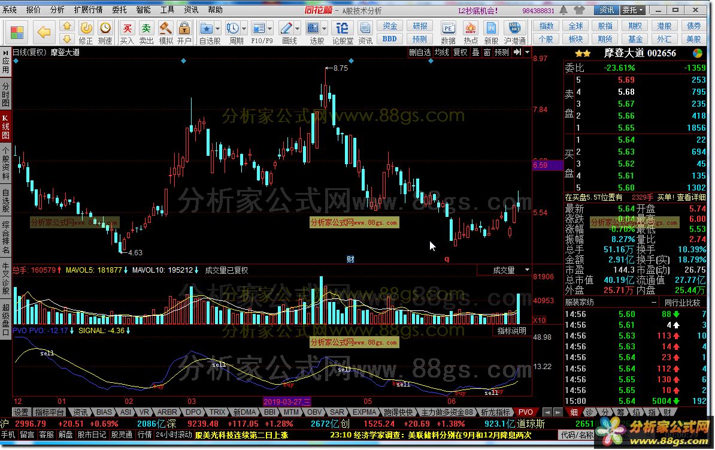Click the colored pie icon beside 002656
The image size is (715, 450).
pos(697,53)
